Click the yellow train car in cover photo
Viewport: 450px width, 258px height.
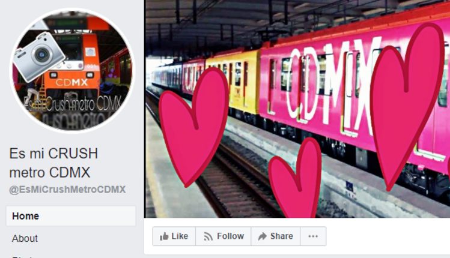point(233,82)
